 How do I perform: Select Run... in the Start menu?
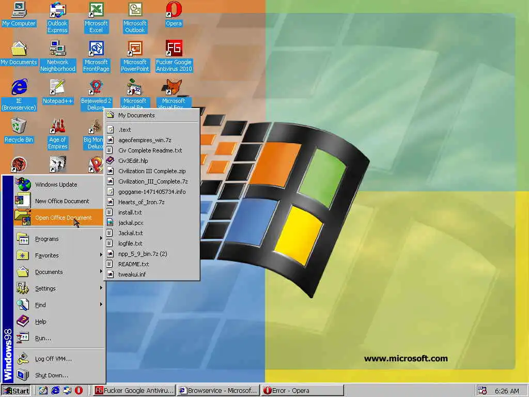point(59,338)
